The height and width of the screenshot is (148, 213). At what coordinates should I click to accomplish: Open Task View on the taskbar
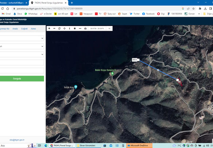(x=39, y=145)
